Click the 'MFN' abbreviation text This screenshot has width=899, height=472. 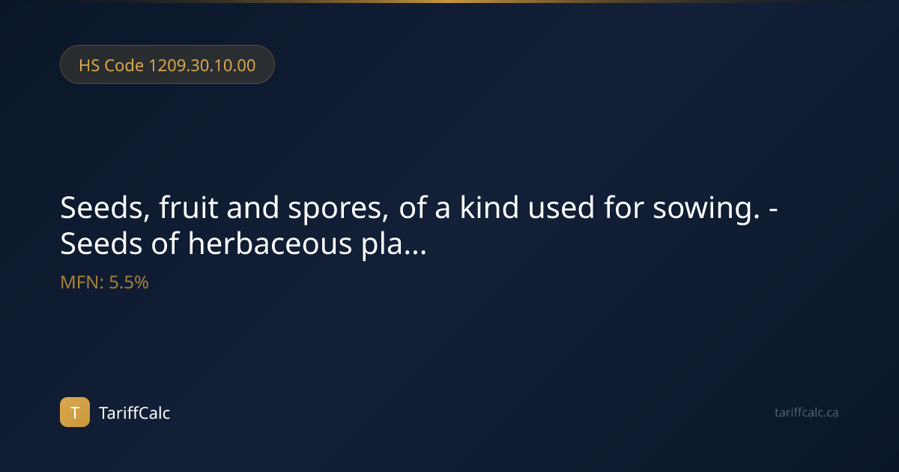pyautogui.click(x=80, y=282)
